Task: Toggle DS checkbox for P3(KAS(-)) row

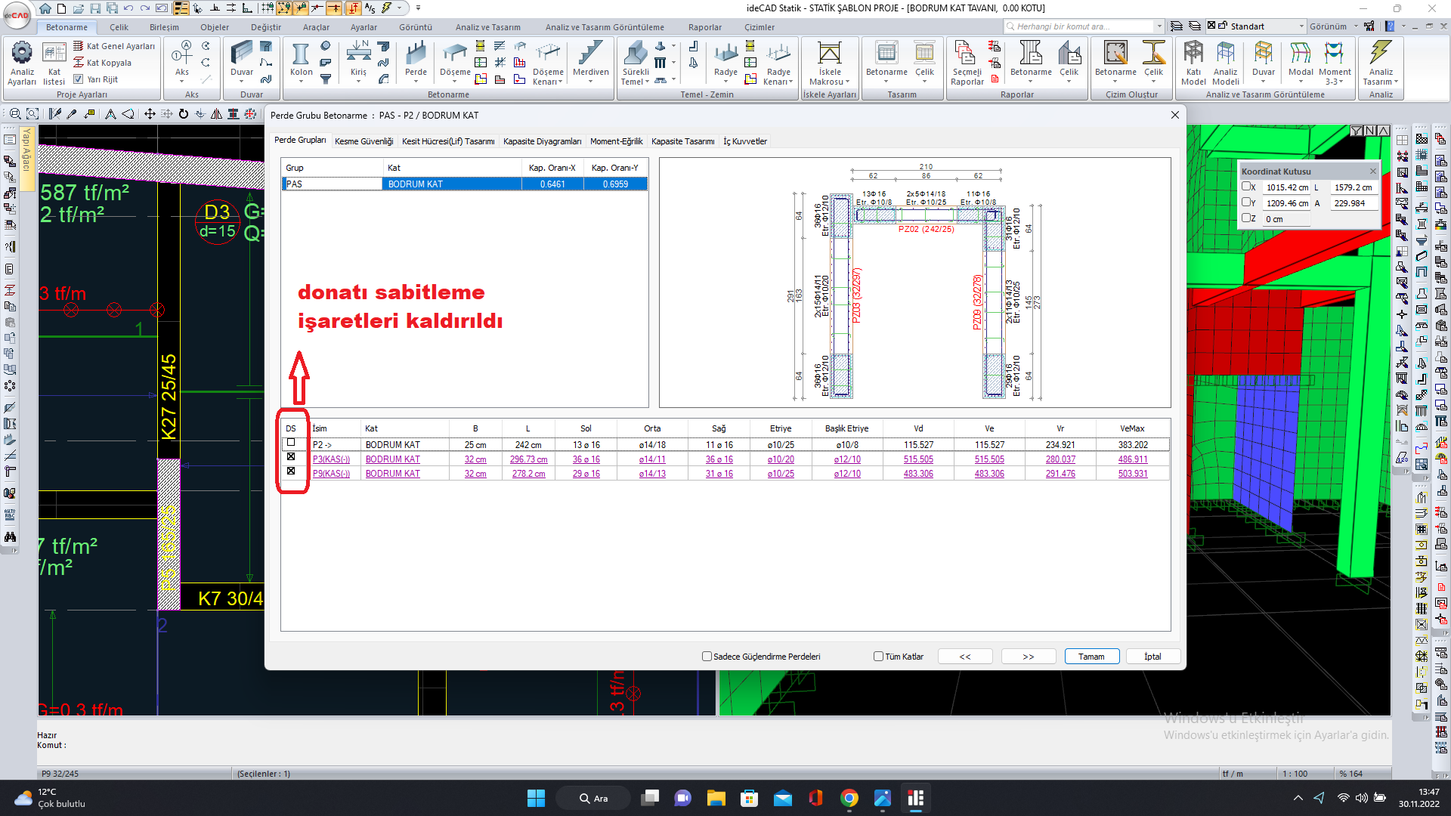Action: 291,457
